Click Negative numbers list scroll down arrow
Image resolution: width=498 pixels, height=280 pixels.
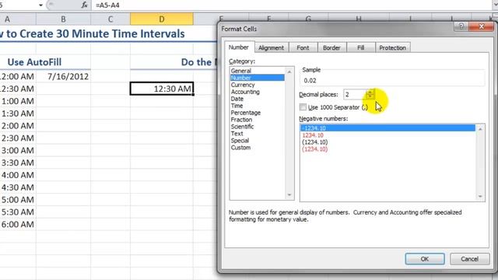[x=480, y=197]
